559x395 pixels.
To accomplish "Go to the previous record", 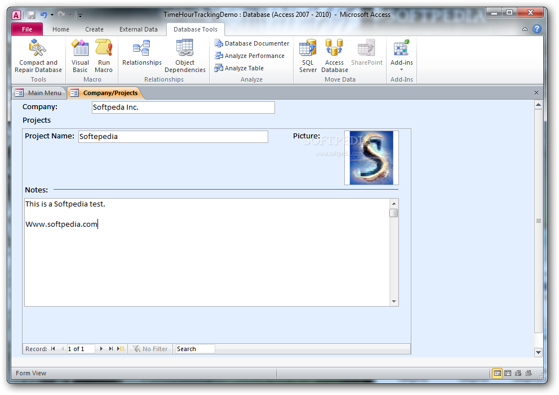I will point(63,349).
